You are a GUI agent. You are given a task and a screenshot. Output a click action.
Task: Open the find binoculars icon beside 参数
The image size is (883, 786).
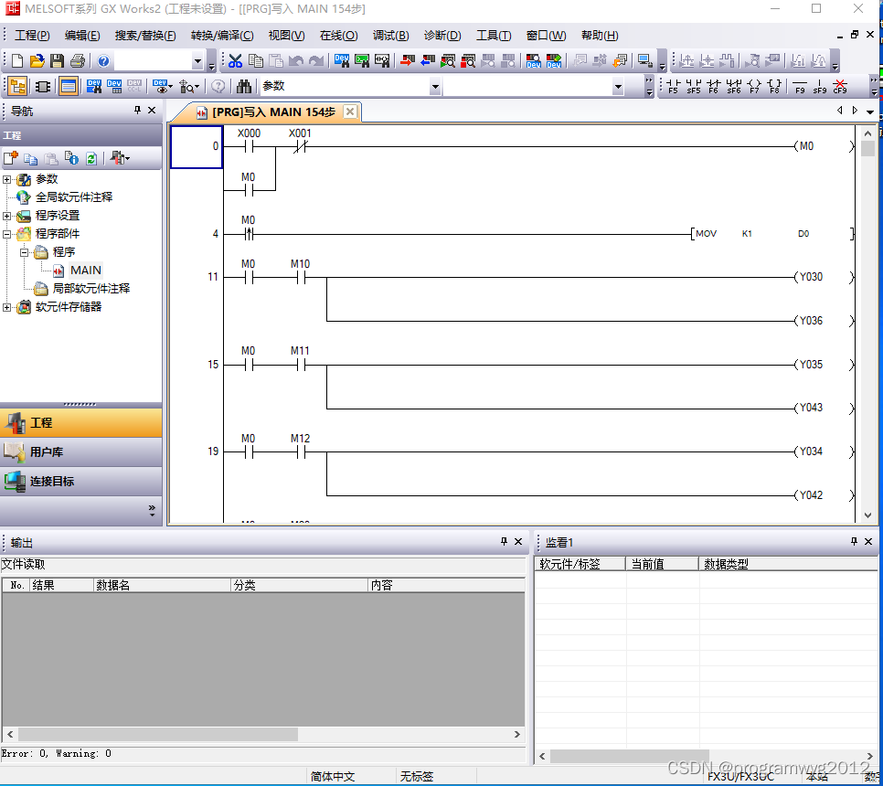click(244, 87)
